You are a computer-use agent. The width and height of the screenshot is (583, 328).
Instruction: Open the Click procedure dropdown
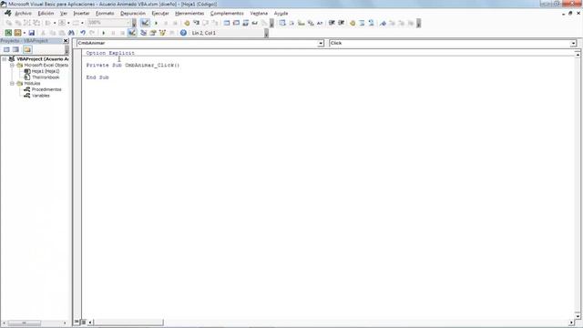point(573,44)
